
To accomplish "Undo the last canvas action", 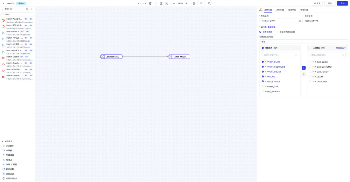I will tap(139, 4).
